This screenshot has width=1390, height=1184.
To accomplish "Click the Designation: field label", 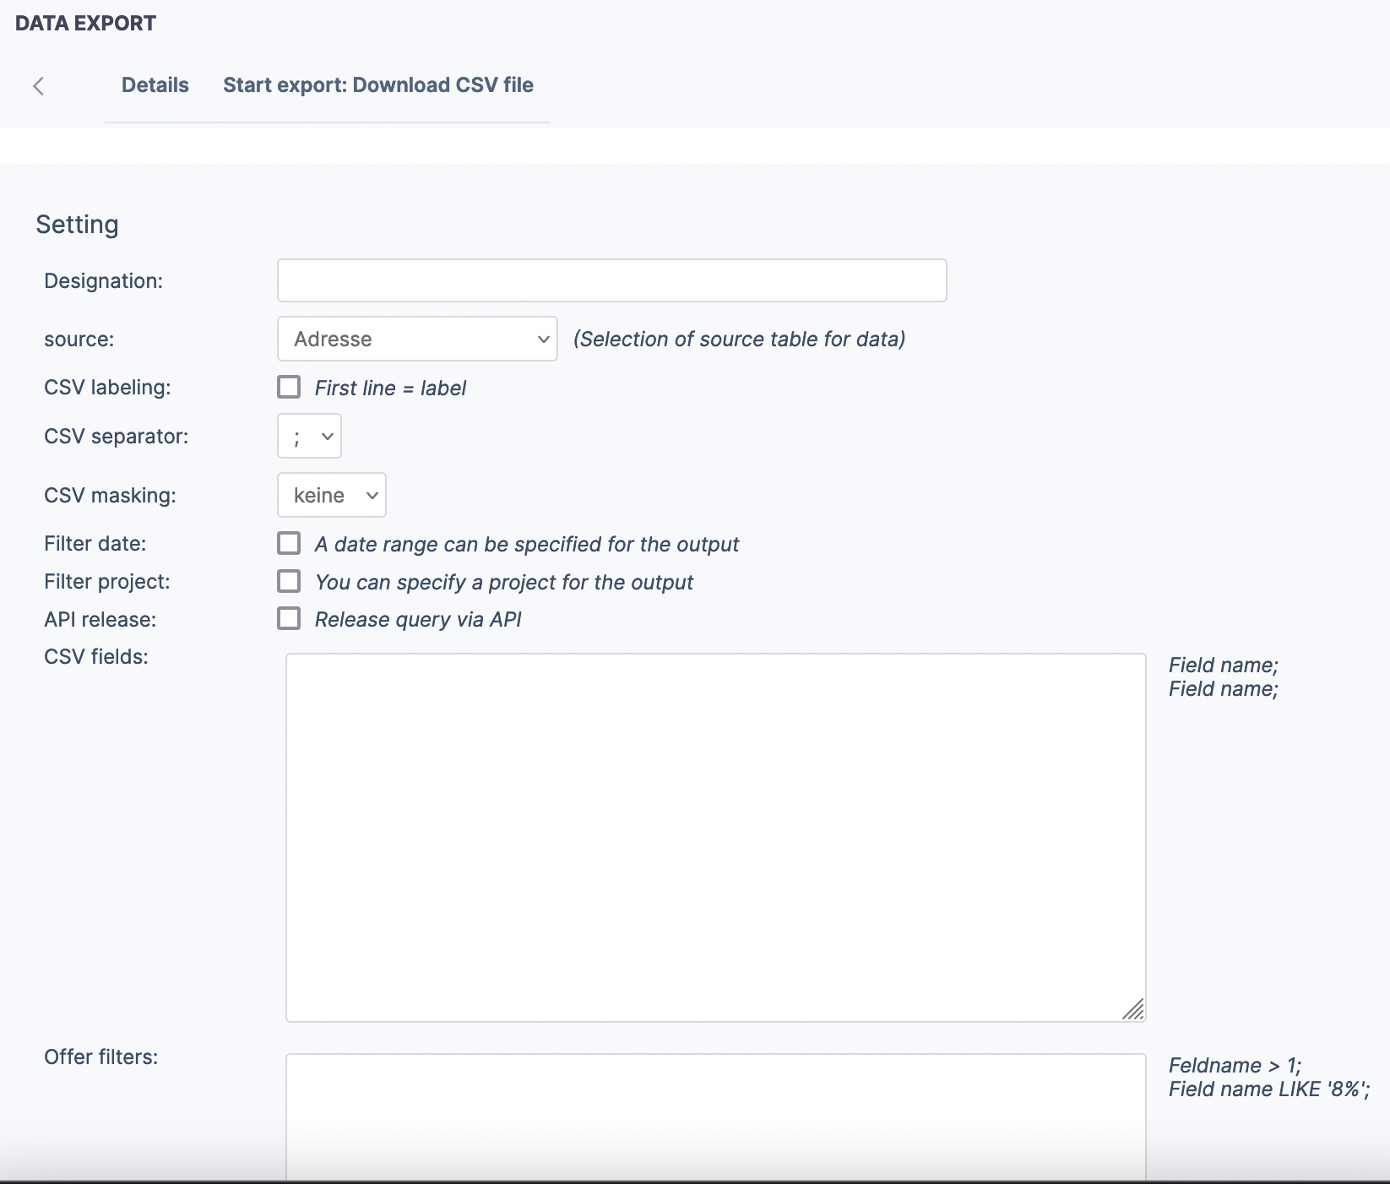I will pyautogui.click(x=103, y=281).
